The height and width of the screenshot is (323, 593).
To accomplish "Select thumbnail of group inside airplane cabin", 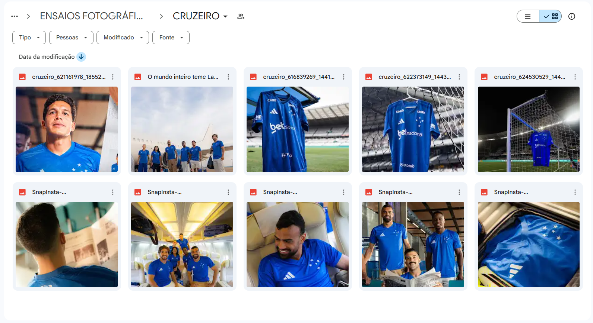I will click(182, 245).
